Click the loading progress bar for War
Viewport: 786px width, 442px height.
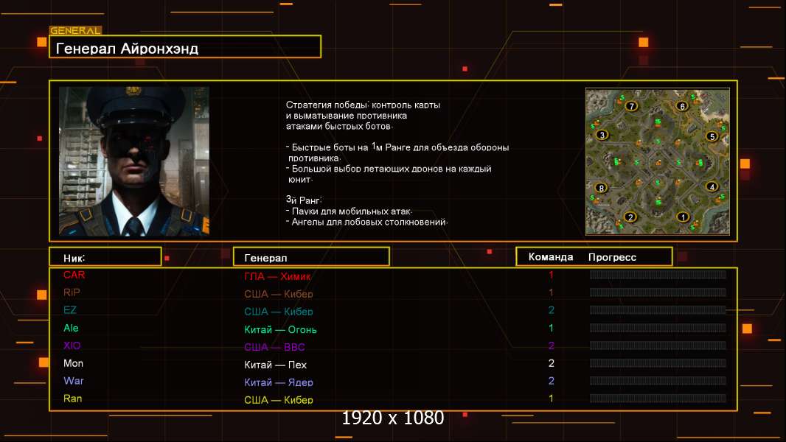click(658, 381)
